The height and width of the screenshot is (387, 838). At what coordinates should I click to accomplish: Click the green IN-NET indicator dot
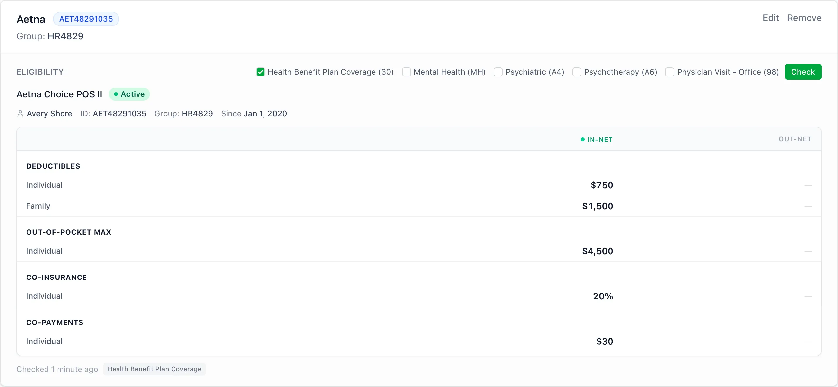(x=582, y=139)
